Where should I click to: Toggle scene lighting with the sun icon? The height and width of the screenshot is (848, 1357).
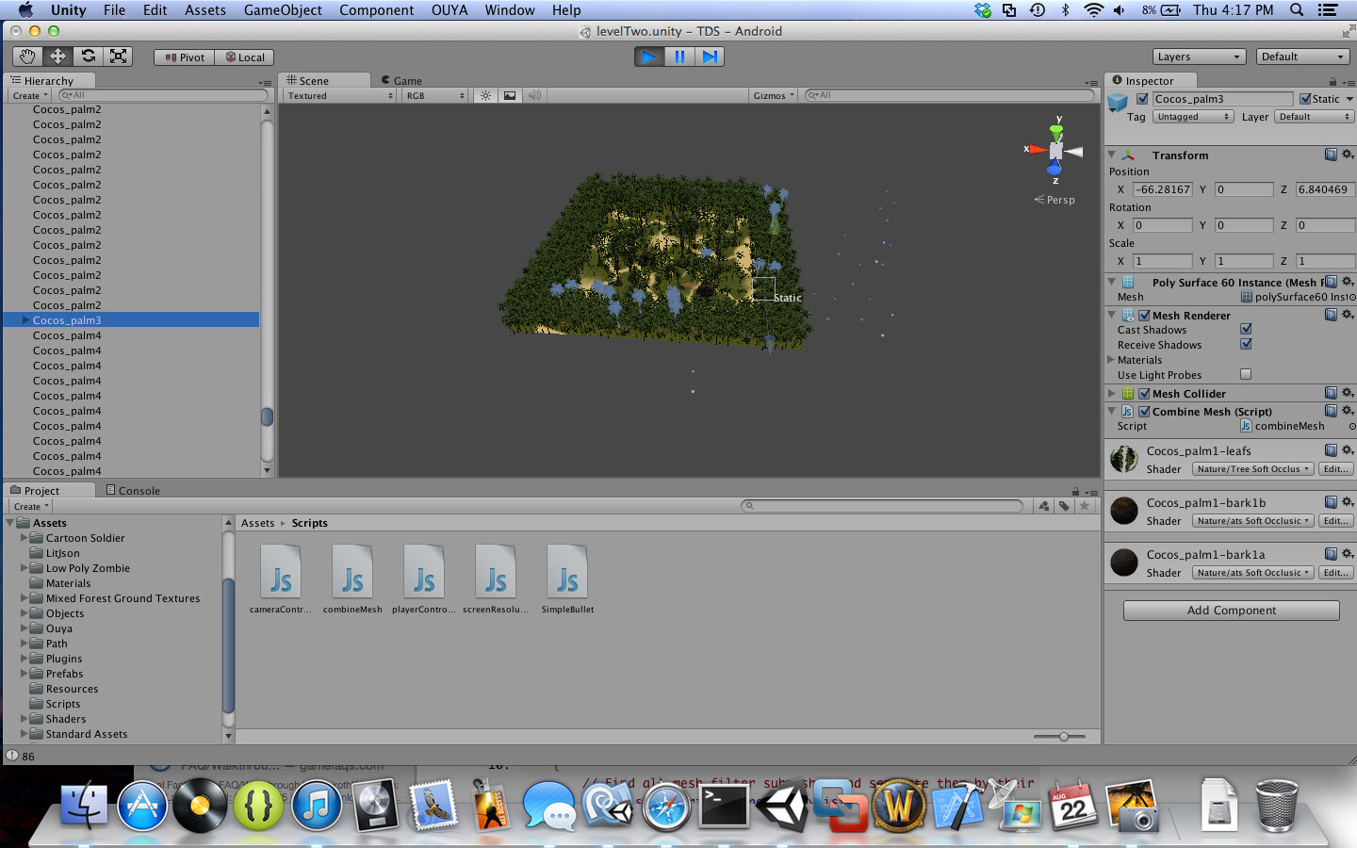[x=484, y=94]
